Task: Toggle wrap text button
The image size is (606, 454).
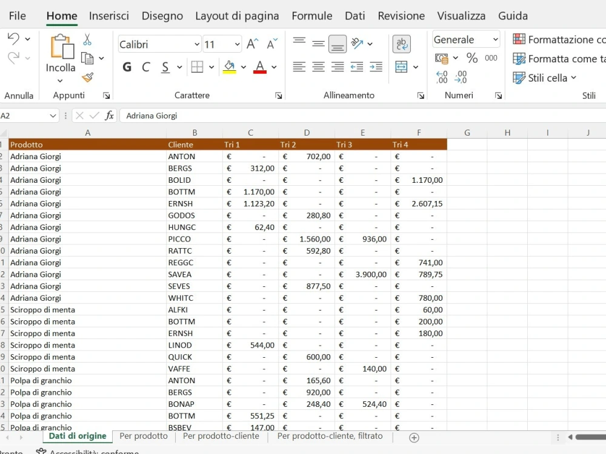Action: point(402,44)
